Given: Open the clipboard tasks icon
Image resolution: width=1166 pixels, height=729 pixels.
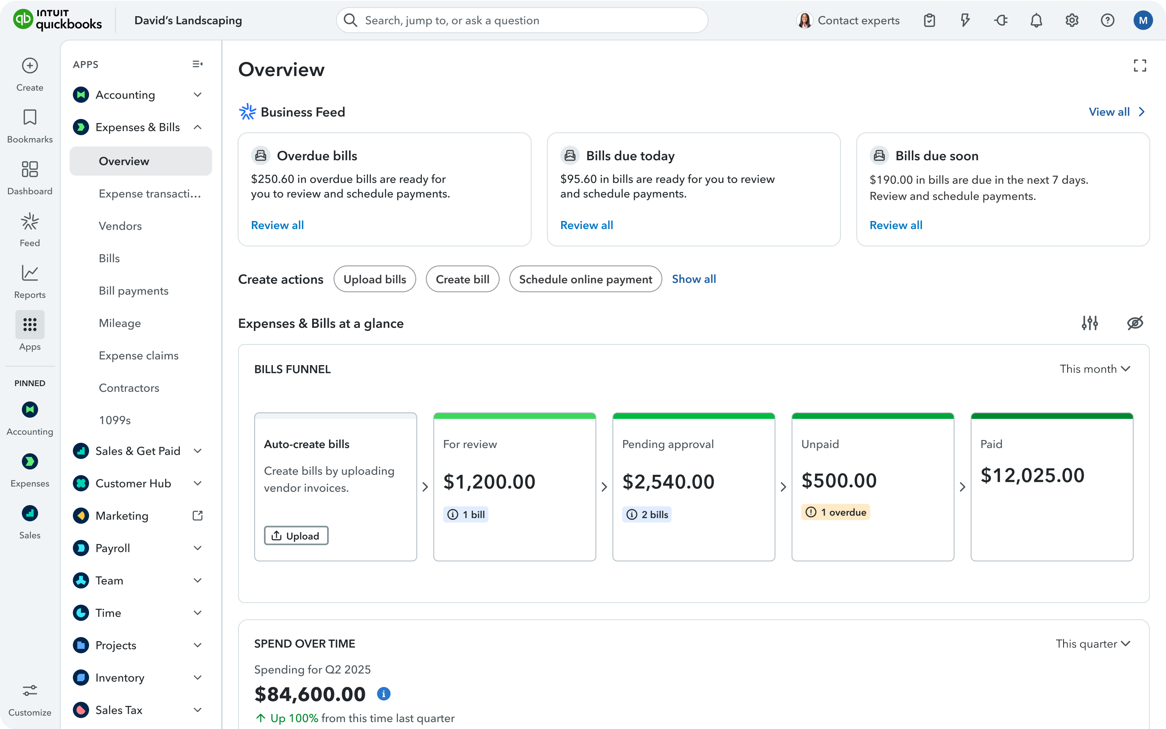Looking at the screenshot, I should (929, 20).
